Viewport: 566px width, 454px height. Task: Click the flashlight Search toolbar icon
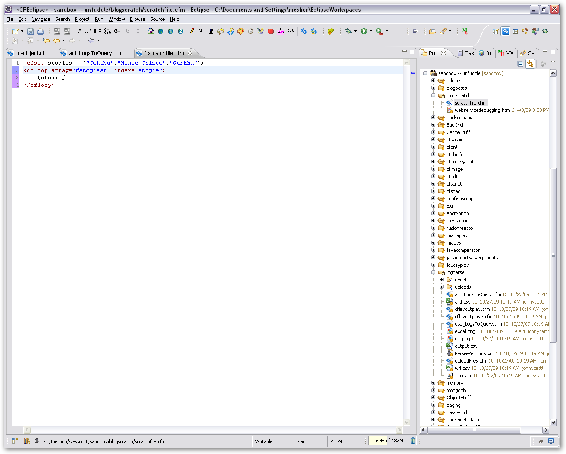[x=443, y=31]
